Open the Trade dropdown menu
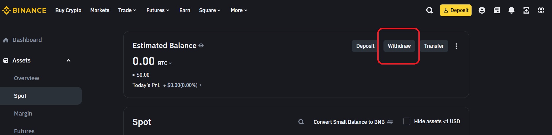552x135 pixels. point(127,10)
